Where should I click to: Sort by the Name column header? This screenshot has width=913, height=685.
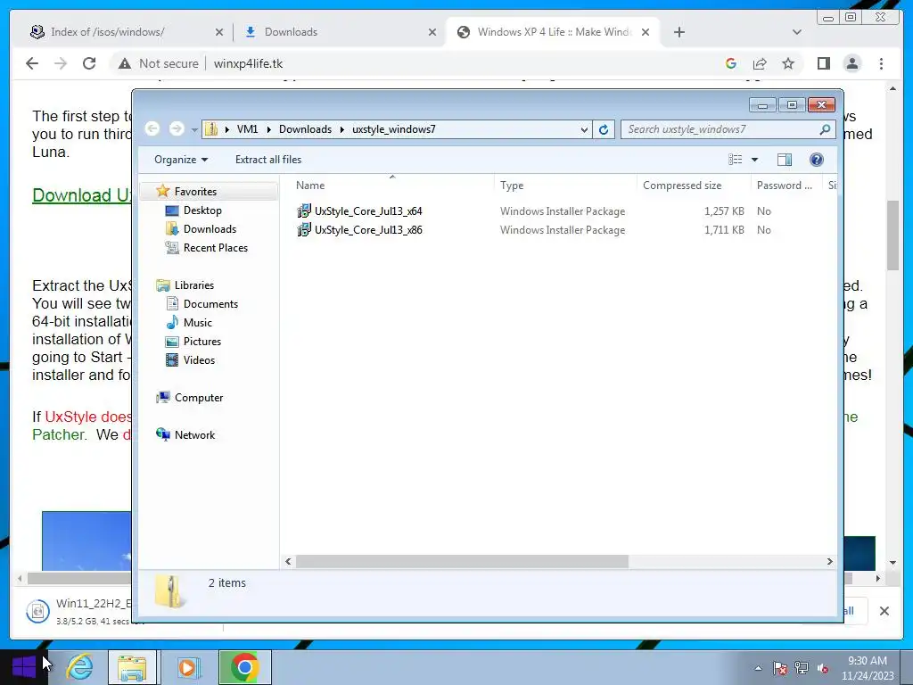click(x=392, y=186)
